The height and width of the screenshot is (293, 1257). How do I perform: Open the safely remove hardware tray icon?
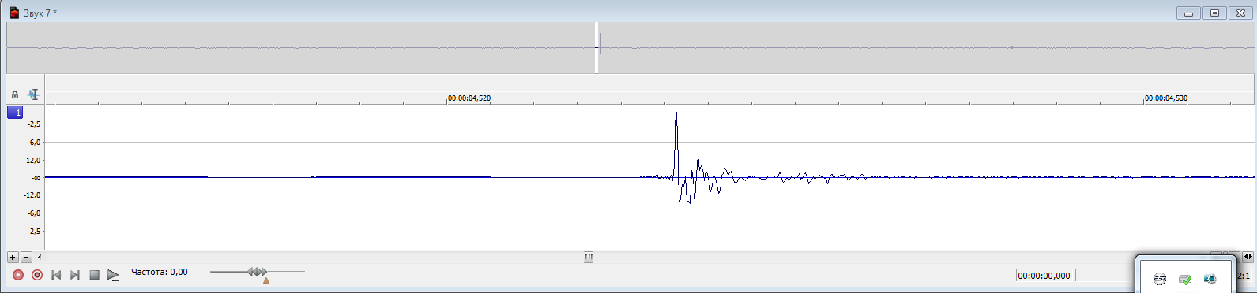coord(1185,279)
